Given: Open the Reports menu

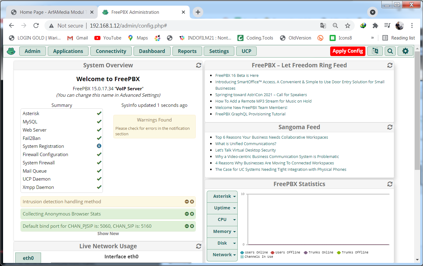Looking at the screenshot, I should tap(187, 51).
